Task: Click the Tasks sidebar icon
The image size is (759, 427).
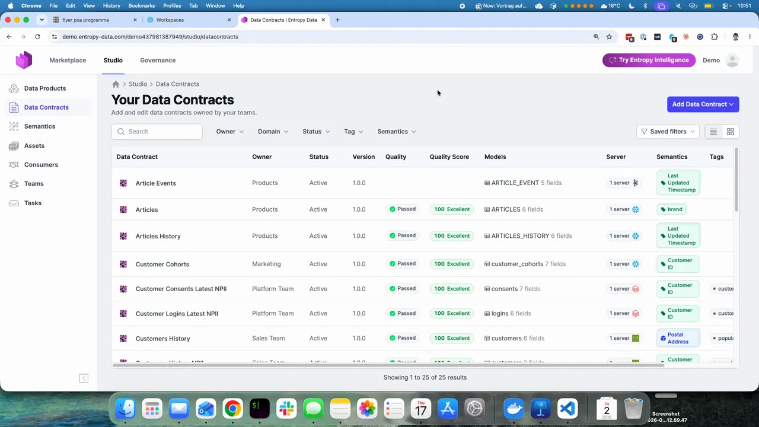Action: 14,203
